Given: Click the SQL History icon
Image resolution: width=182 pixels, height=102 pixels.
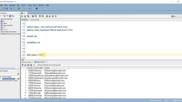Looking at the screenshot, I should click(53, 16).
